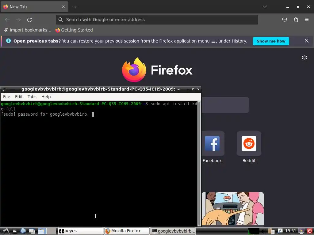Open the terminal Edit menu
Screen dimensions: 314x235
tap(19, 97)
